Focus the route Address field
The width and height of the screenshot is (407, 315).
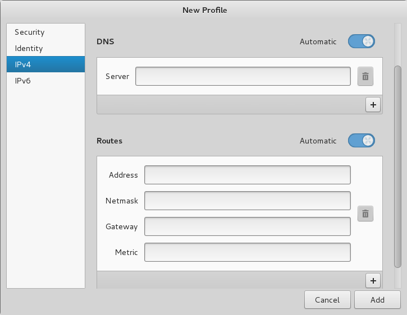coord(248,175)
